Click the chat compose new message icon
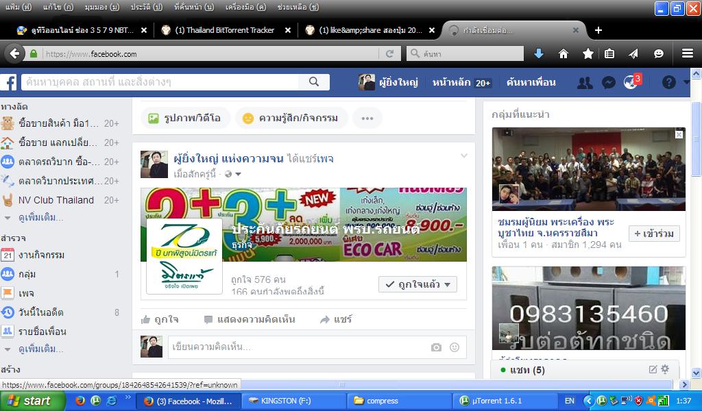The width and height of the screenshot is (702, 411). click(653, 369)
